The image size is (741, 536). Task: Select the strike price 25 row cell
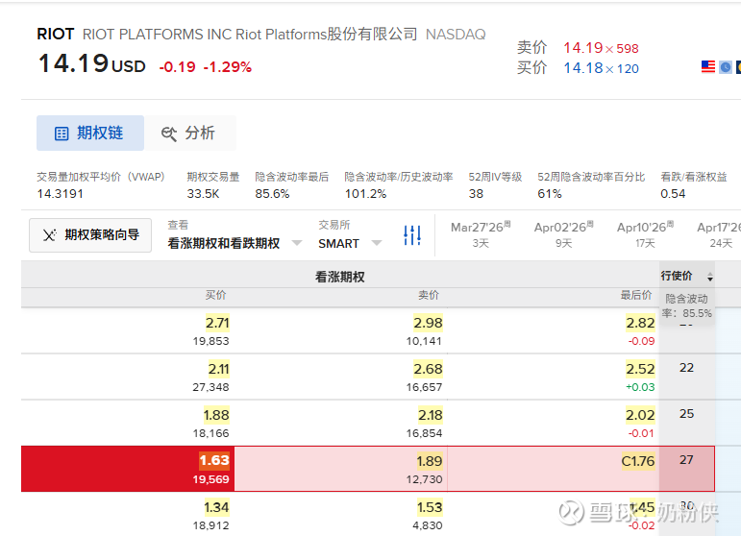tap(686, 414)
